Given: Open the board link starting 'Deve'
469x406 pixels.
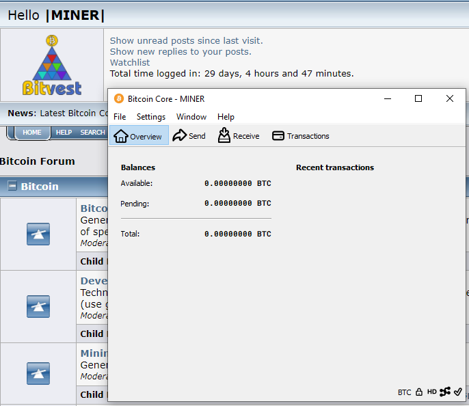Looking at the screenshot, I should (94, 281).
